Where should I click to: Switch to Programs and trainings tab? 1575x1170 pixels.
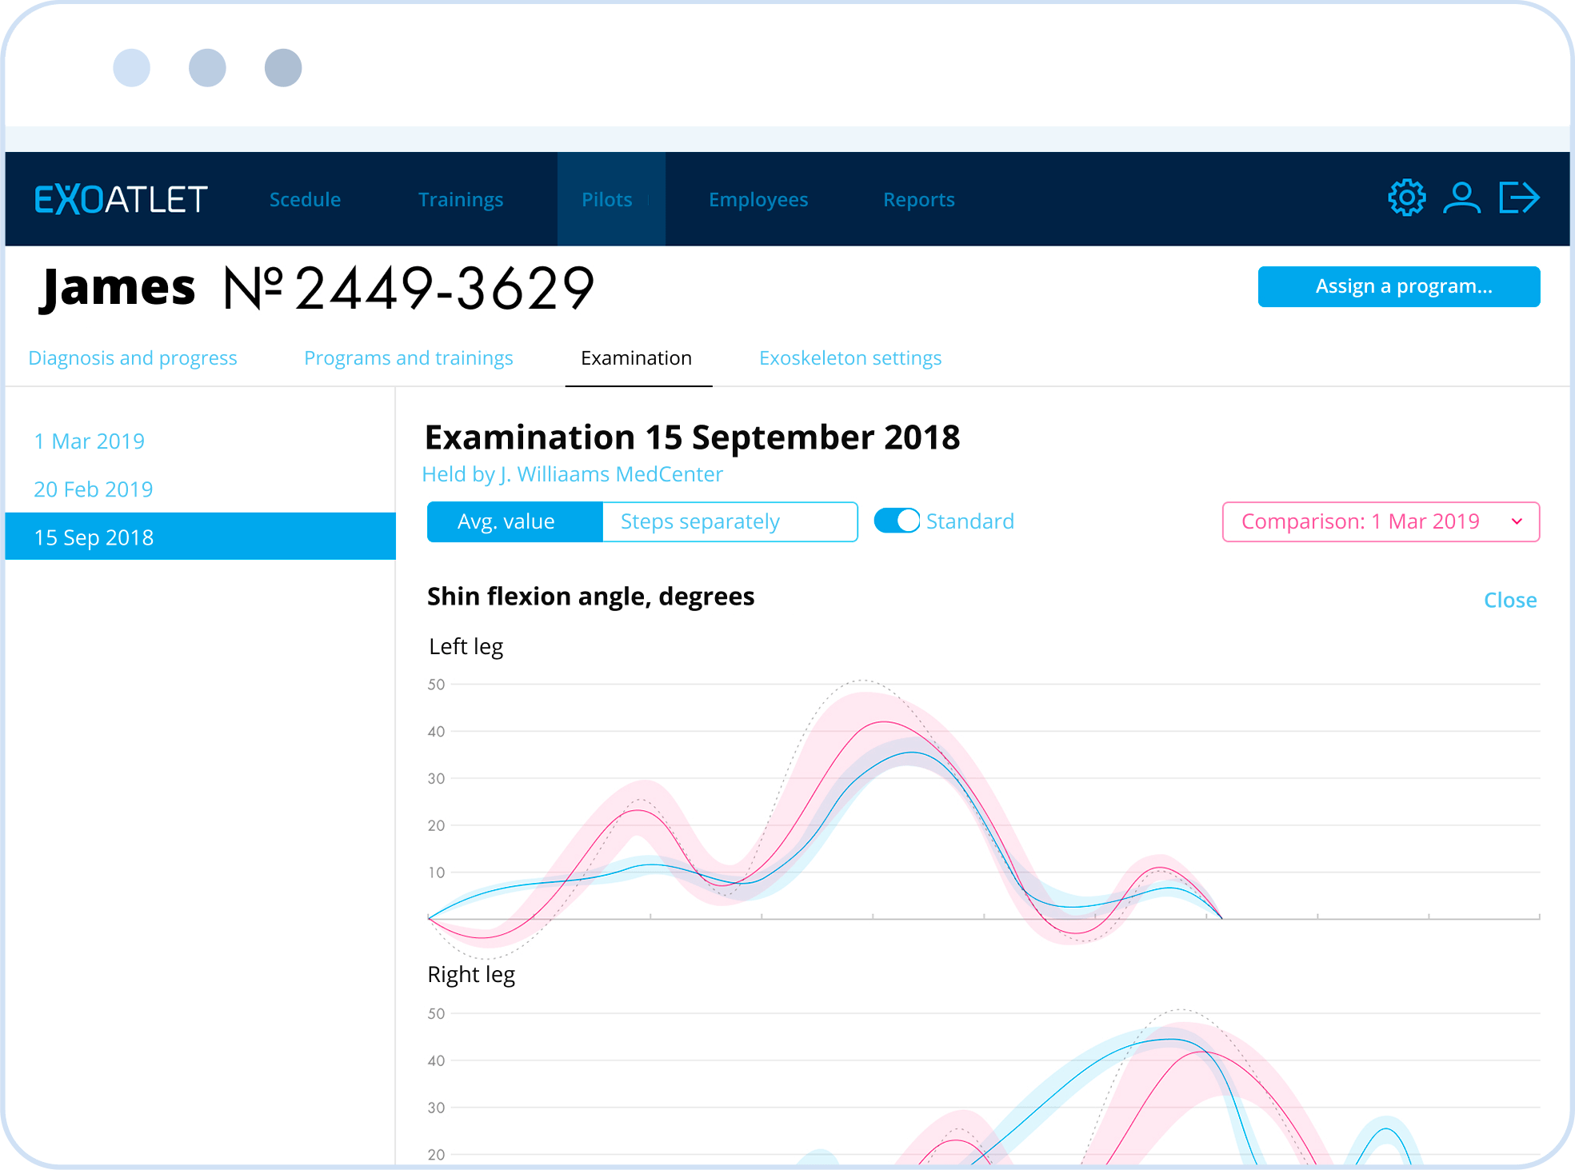coord(408,357)
